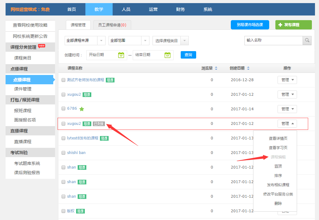
Task: Open the 全部范围 dropdown
Action: (129, 41)
